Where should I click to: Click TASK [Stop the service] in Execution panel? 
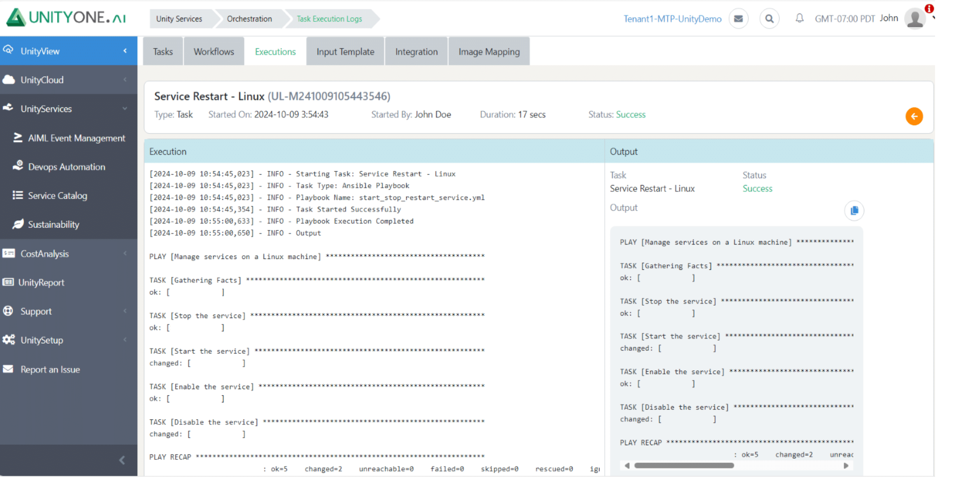[198, 316]
